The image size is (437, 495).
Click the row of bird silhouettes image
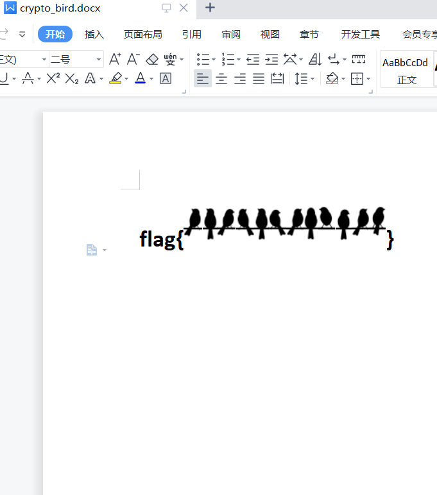(285, 223)
